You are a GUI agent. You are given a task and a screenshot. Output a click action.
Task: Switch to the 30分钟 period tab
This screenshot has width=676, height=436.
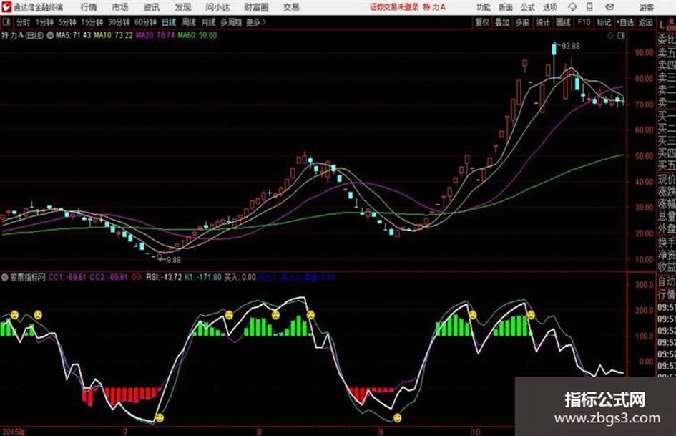click(119, 22)
